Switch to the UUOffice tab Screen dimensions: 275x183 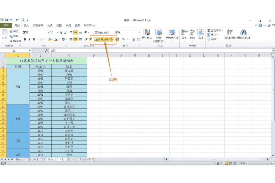pyautogui.click(x=89, y=25)
